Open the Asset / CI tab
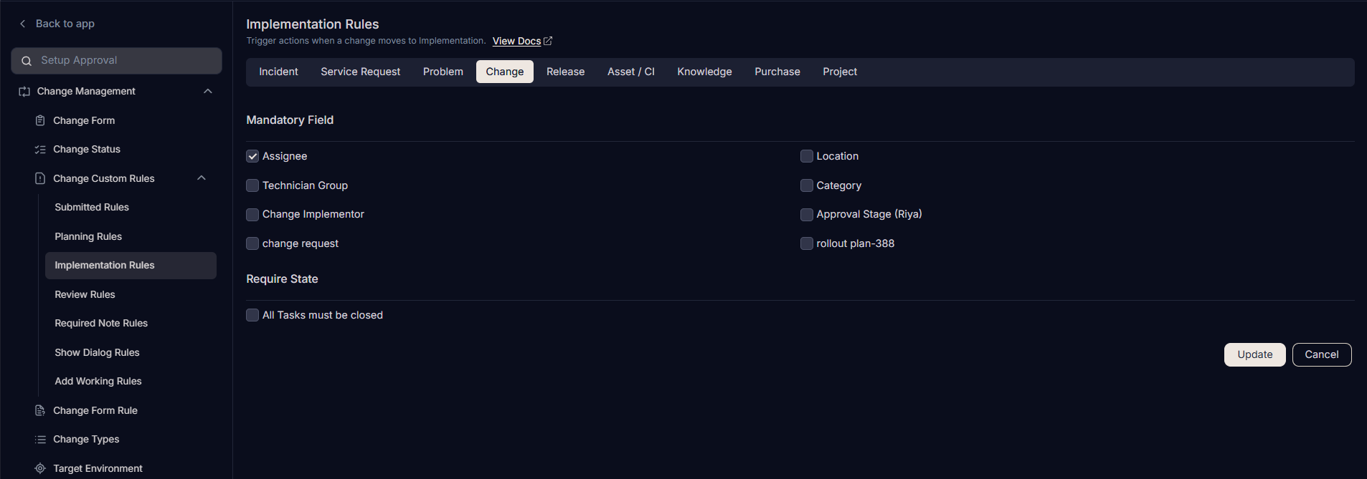This screenshot has width=1367, height=479. [631, 72]
